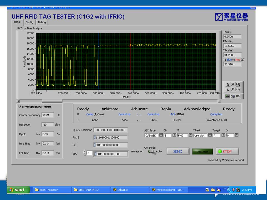
Task: Select the graph pan hand tool
Action: click(x=238, y=96)
